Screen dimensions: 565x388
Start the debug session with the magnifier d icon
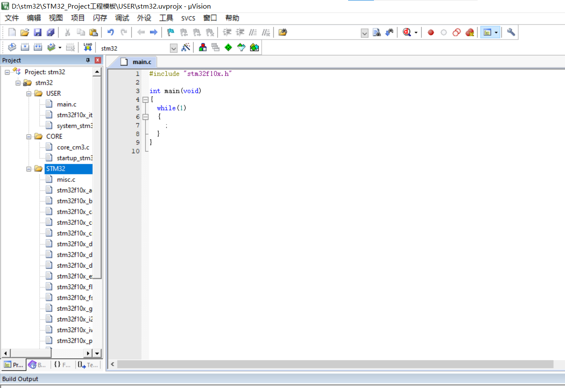click(x=407, y=32)
